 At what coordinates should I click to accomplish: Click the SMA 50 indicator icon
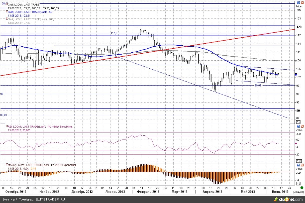[6, 12]
